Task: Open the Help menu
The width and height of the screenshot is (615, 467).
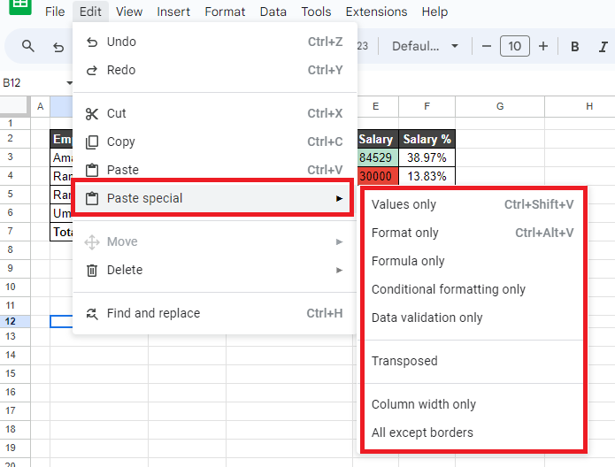Action: pyautogui.click(x=434, y=11)
